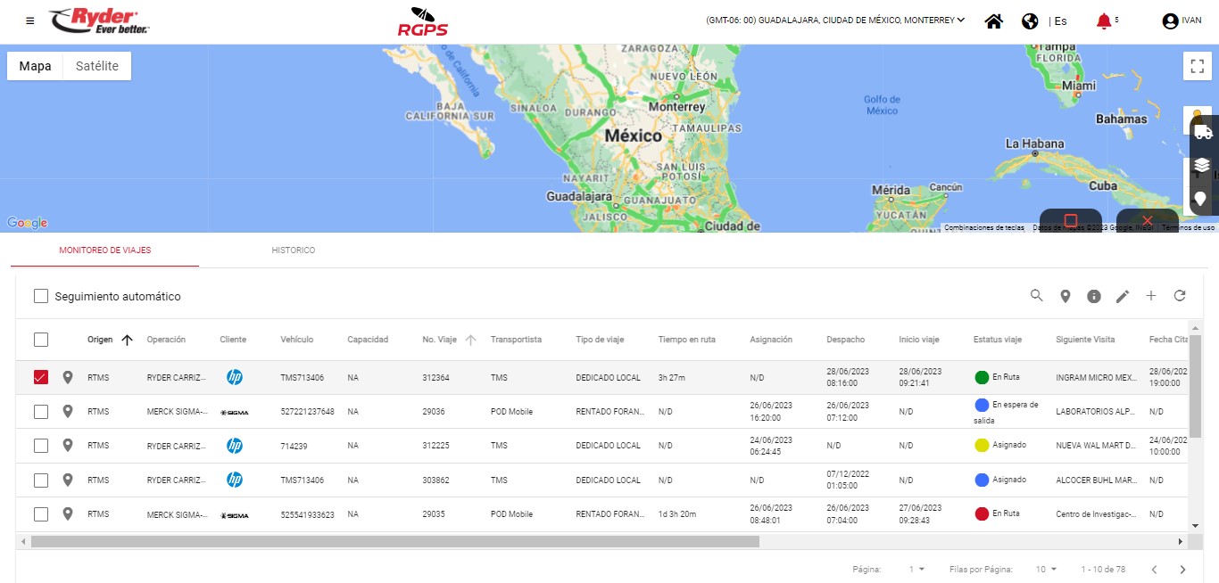The height and width of the screenshot is (583, 1219).
Task: Expand rows per page dropdown
Action: click(1046, 569)
